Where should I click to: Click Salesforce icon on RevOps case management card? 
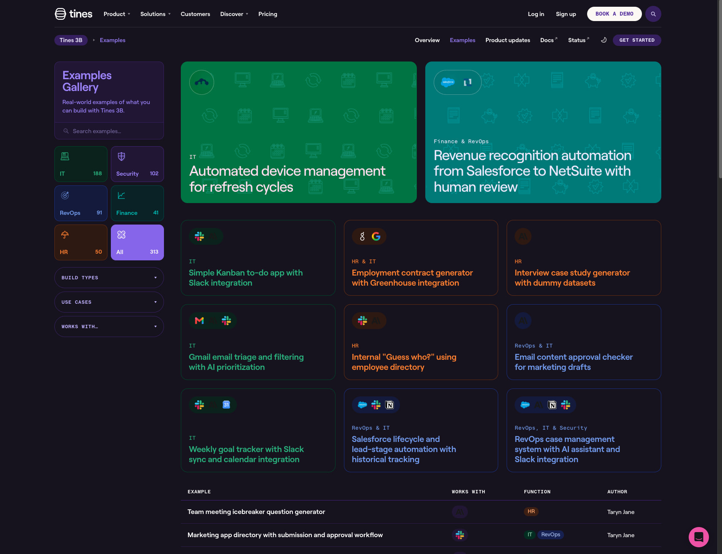pyautogui.click(x=525, y=405)
